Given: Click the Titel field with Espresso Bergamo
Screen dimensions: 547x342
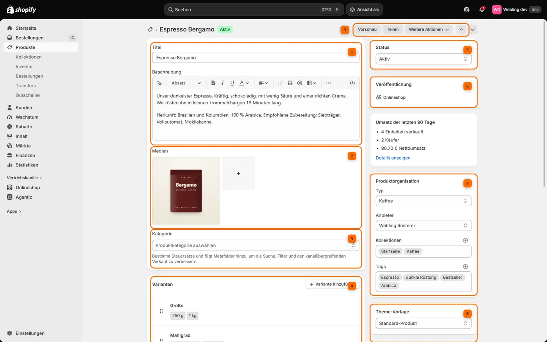Looking at the screenshot, I should [x=256, y=57].
